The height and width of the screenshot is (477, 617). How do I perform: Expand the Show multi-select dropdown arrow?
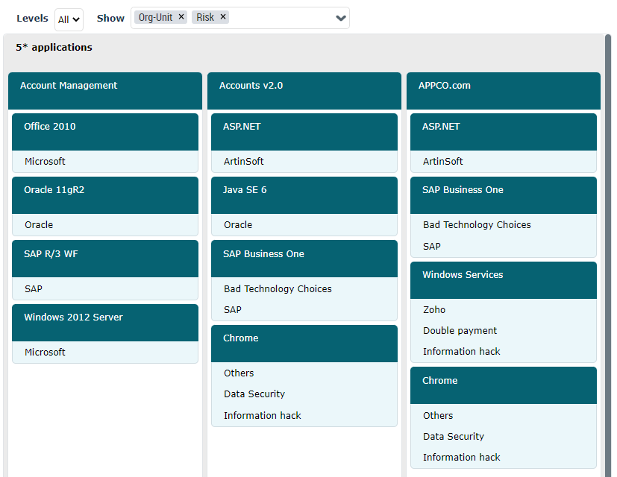tap(341, 19)
